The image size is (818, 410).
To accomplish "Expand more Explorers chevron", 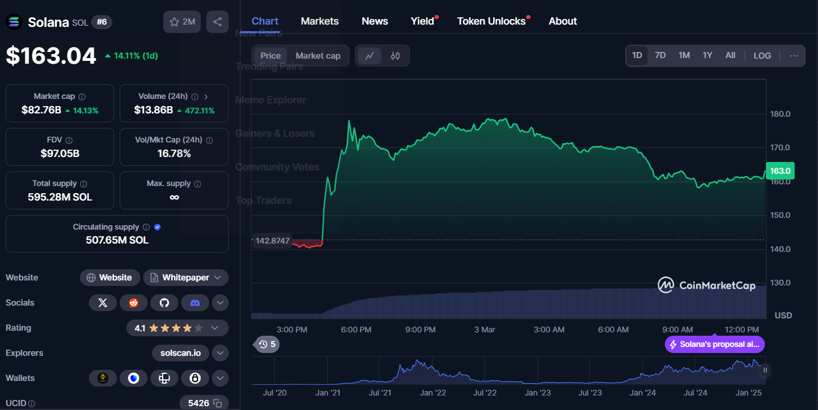I will pyautogui.click(x=220, y=353).
